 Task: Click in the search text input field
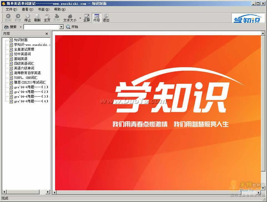point(41,27)
